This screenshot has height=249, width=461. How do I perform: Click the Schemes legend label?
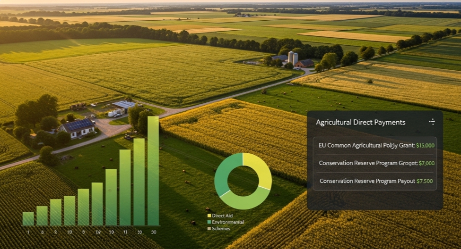(x=221, y=228)
